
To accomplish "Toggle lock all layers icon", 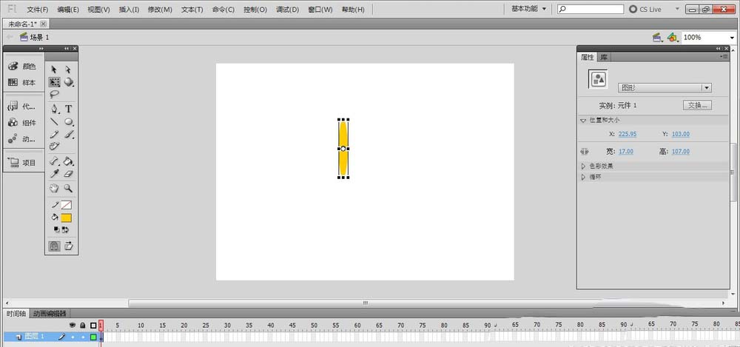I will point(83,326).
